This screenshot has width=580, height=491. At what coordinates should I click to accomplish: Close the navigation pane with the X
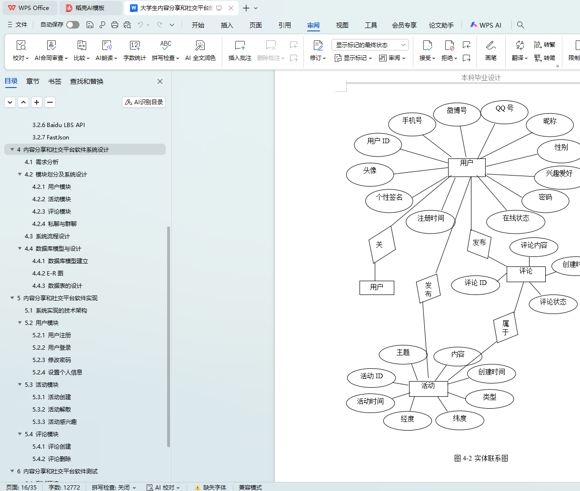(160, 81)
